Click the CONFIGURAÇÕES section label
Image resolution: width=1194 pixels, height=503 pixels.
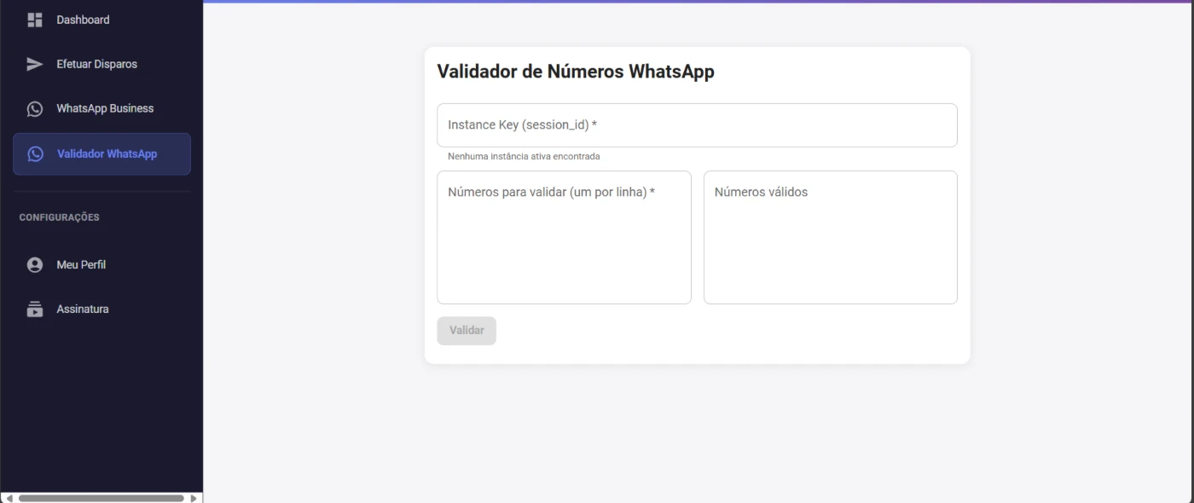[x=60, y=217]
